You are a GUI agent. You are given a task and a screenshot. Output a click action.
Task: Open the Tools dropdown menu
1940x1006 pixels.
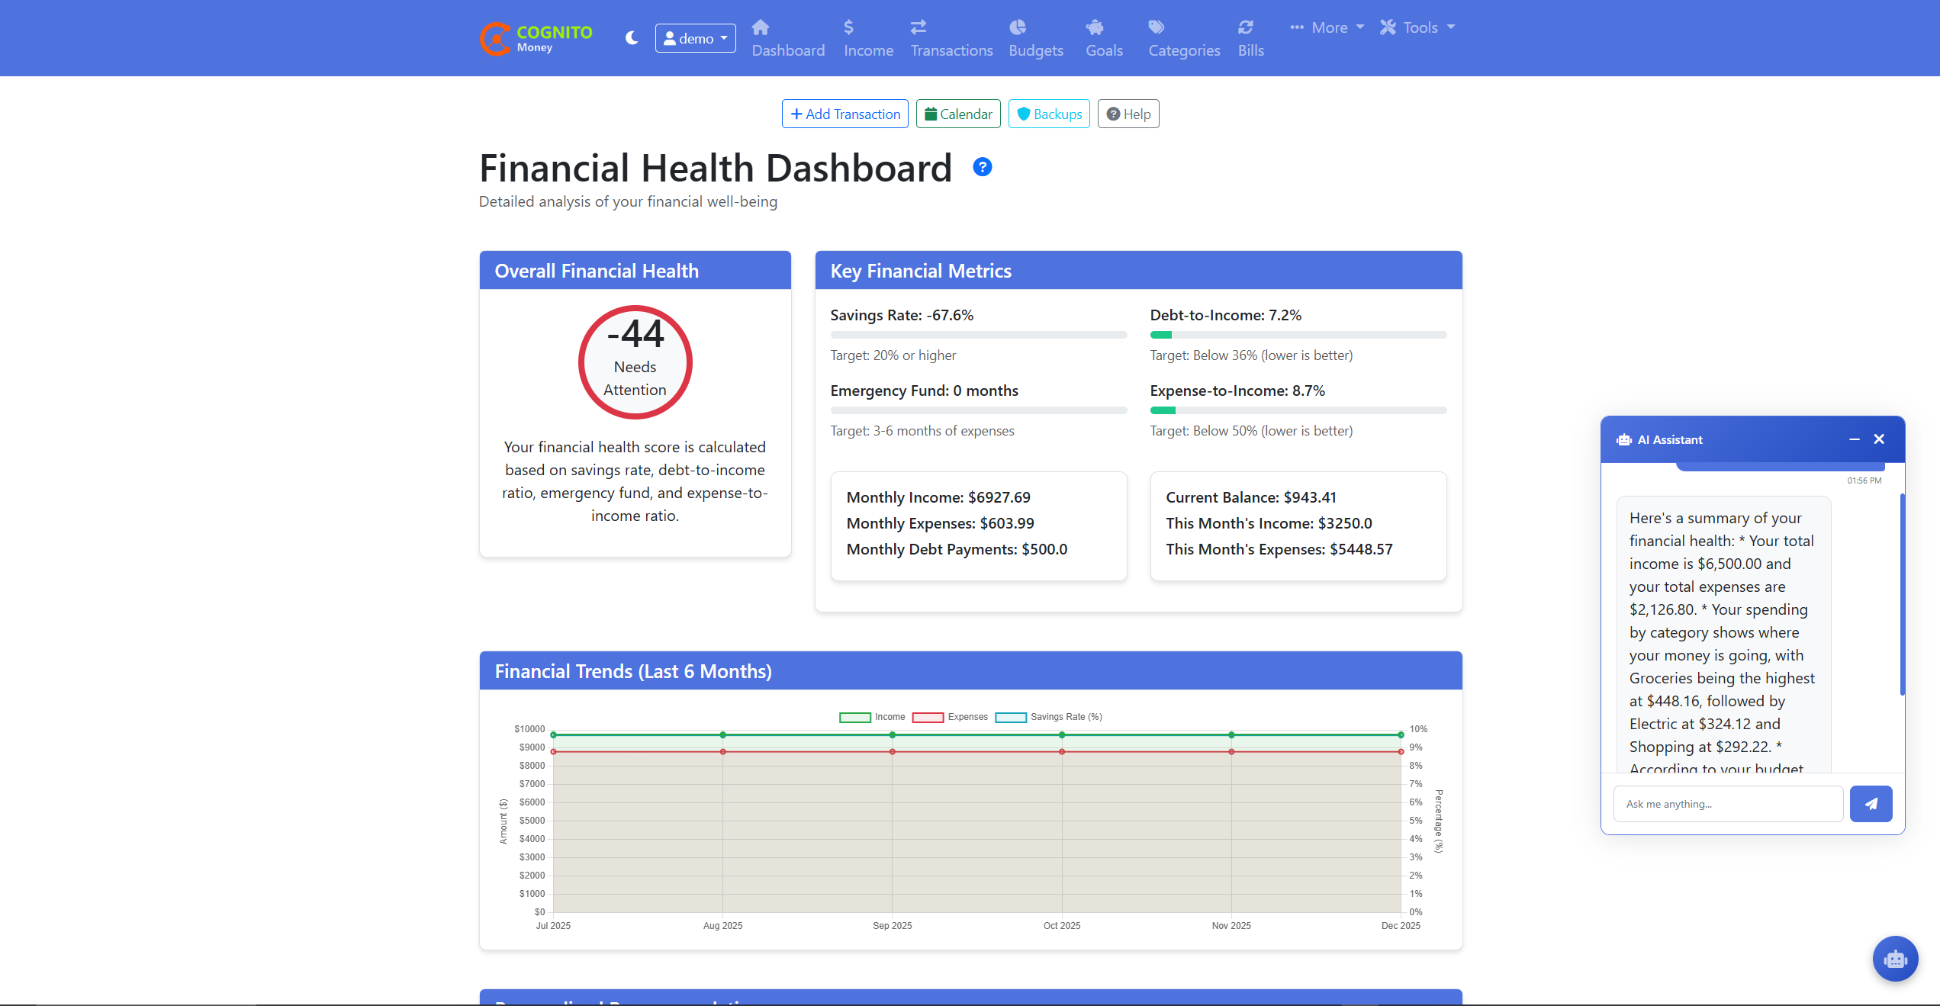[1417, 27]
